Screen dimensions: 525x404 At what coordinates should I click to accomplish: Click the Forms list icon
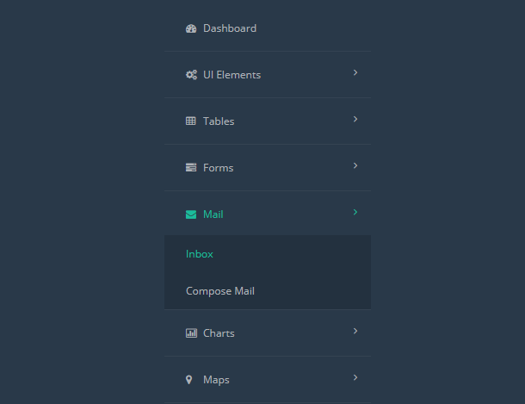coord(191,167)
